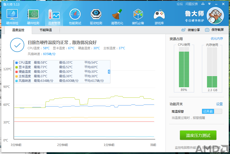
Task: Click the 最低:35℃ CPU legend value
Action: click(66, 63)
